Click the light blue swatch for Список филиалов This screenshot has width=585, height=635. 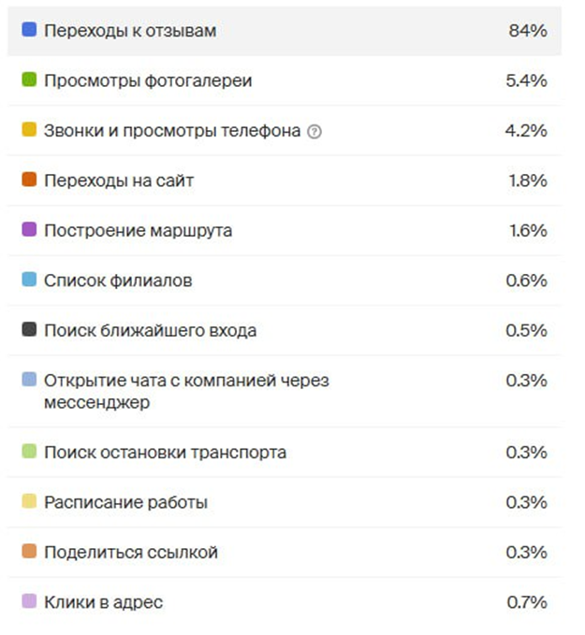tap(29, 280)
